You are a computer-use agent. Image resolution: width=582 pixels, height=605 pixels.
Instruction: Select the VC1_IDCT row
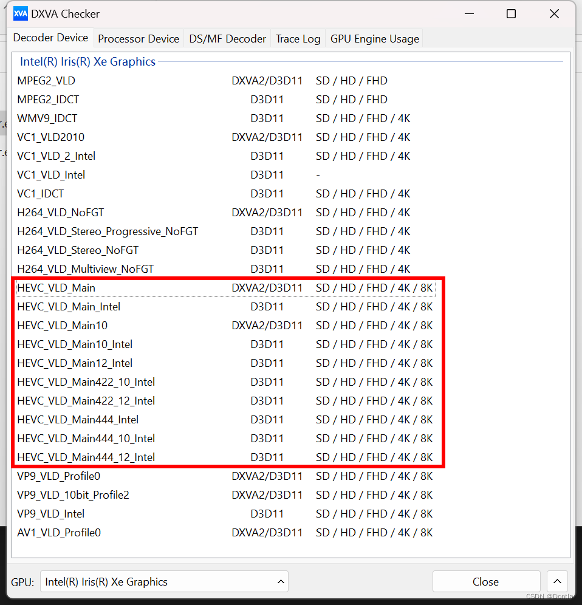pyautogui.click(x=226, y=194)
